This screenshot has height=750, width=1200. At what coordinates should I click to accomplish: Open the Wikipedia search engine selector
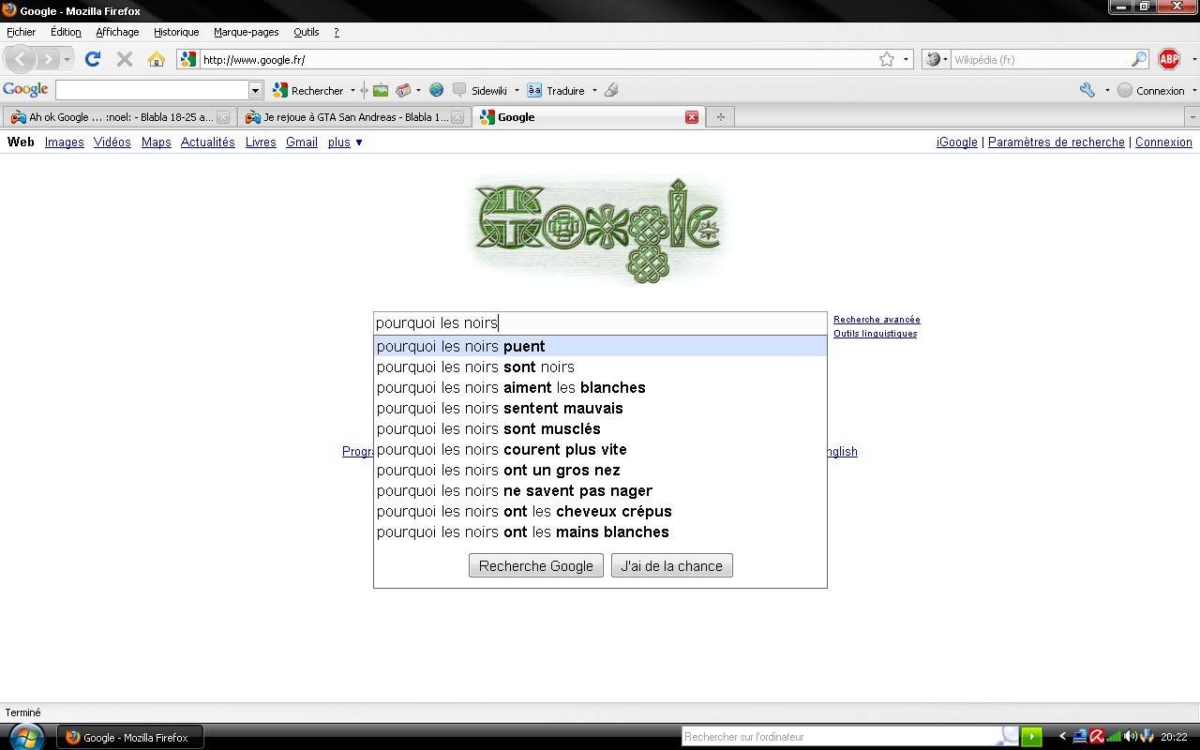(x=937, y=59)
